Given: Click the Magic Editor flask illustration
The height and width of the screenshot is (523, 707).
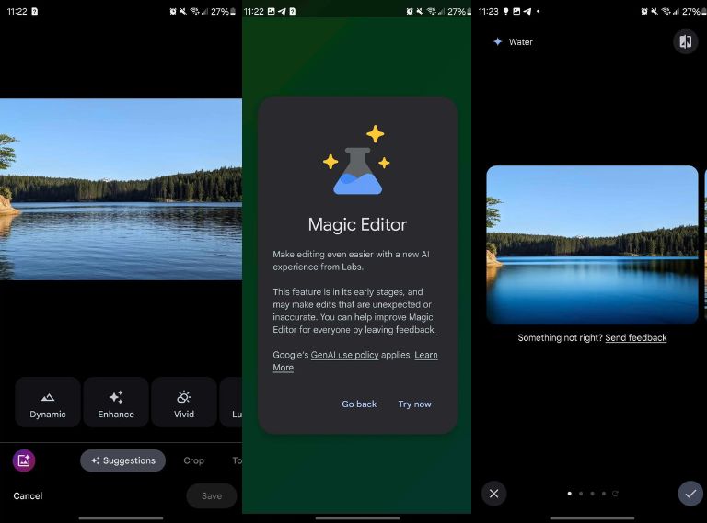Looking at the screenshot, I should [x=357, y=161].
